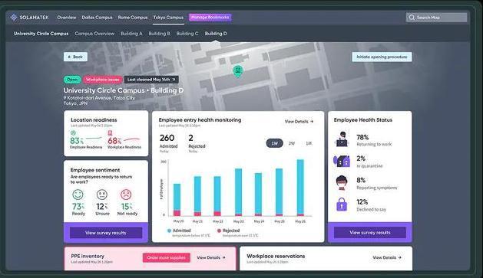Screen dimensions: 483x278
Task: Open View Details in PPE inventory
Action: click(211, 258)
